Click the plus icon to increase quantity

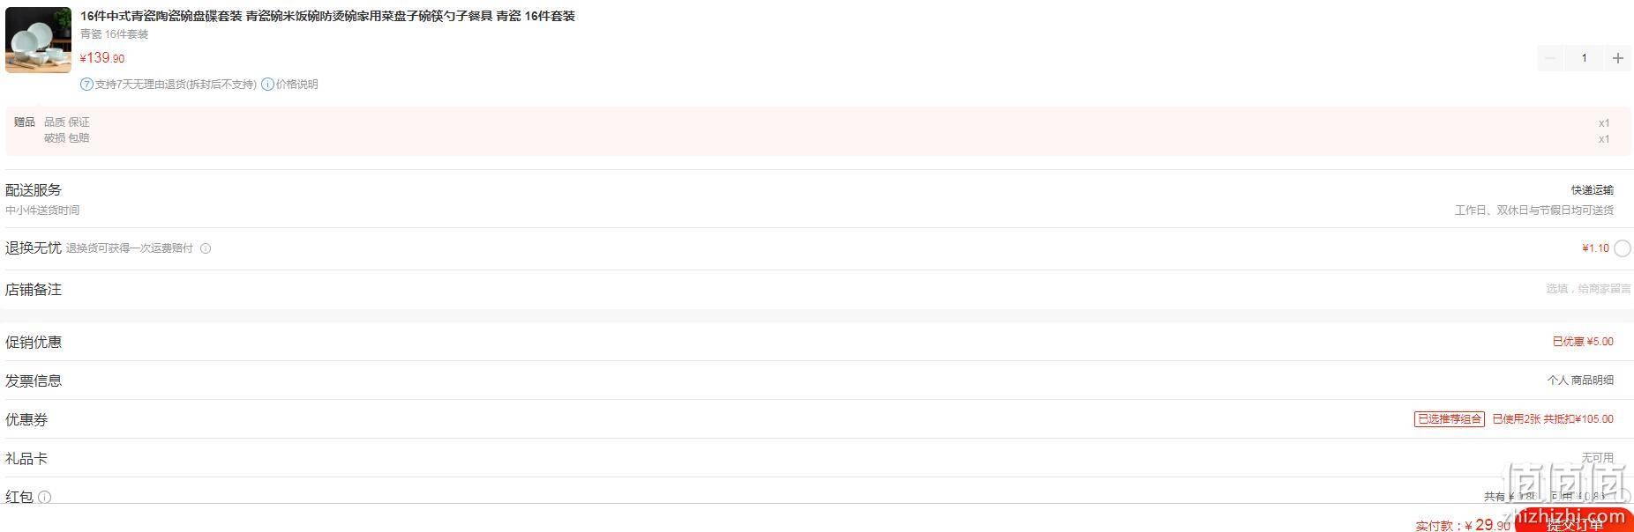[x=1617, y=58]
